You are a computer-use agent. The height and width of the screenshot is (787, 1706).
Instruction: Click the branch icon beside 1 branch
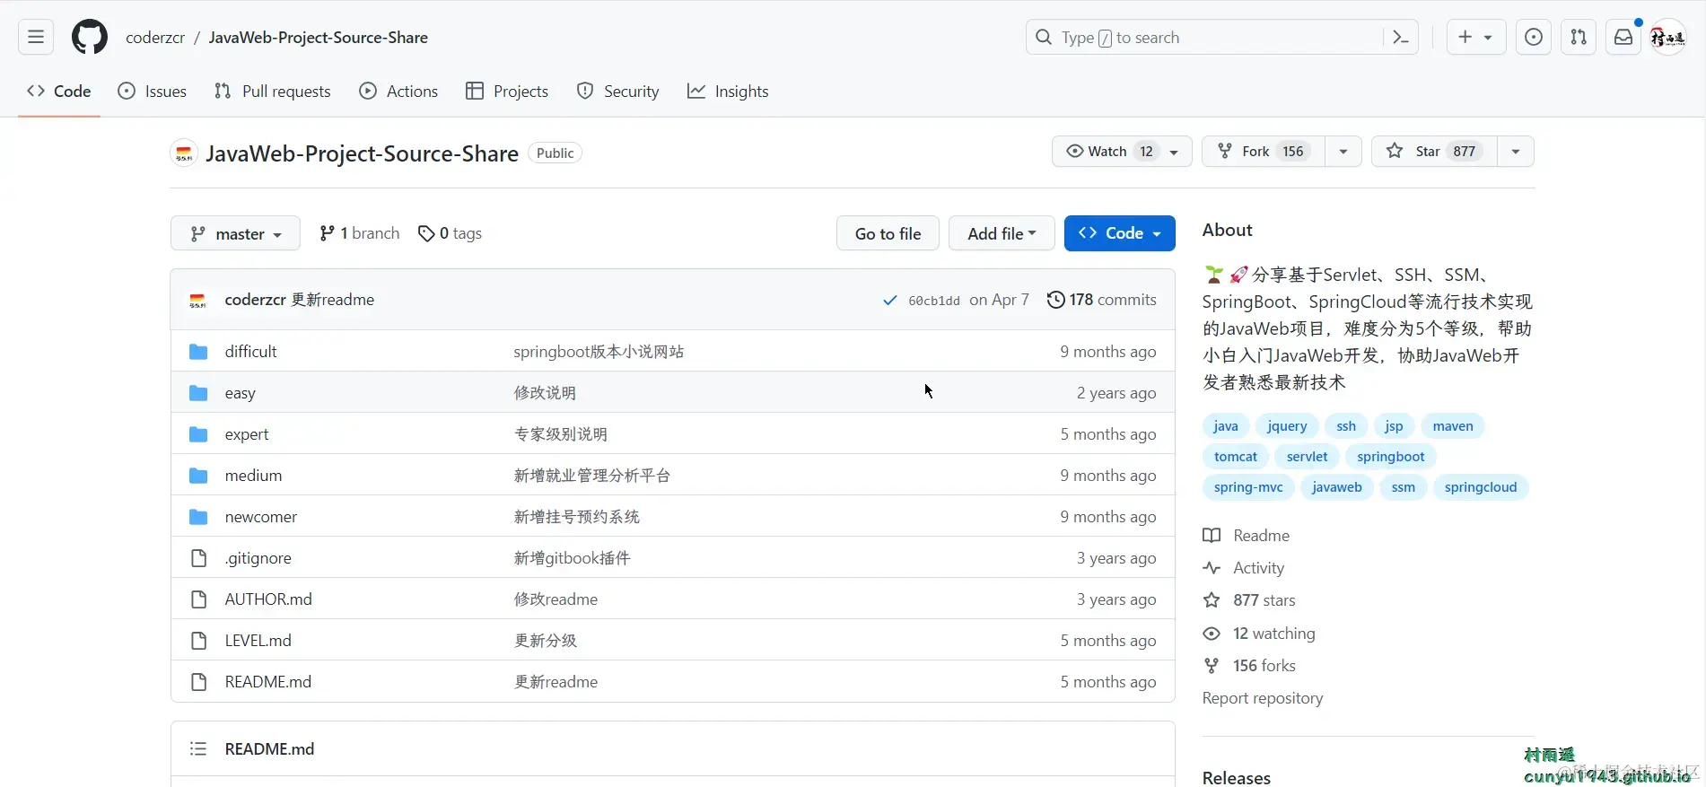(327, 233)
